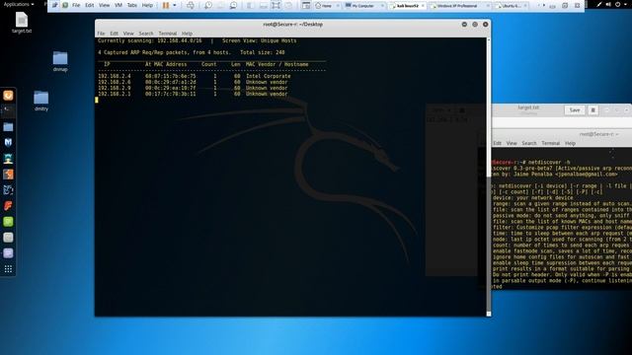
Task: Open the dmitry folder on desktop
Action: click(x=41, y=101)
